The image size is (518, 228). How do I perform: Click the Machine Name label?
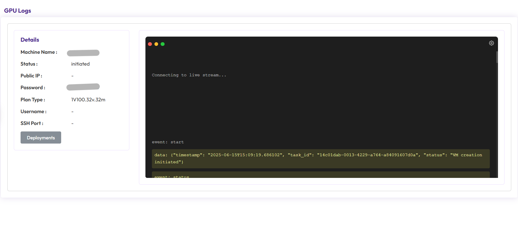pyautogui.click(x=39, y=52)
